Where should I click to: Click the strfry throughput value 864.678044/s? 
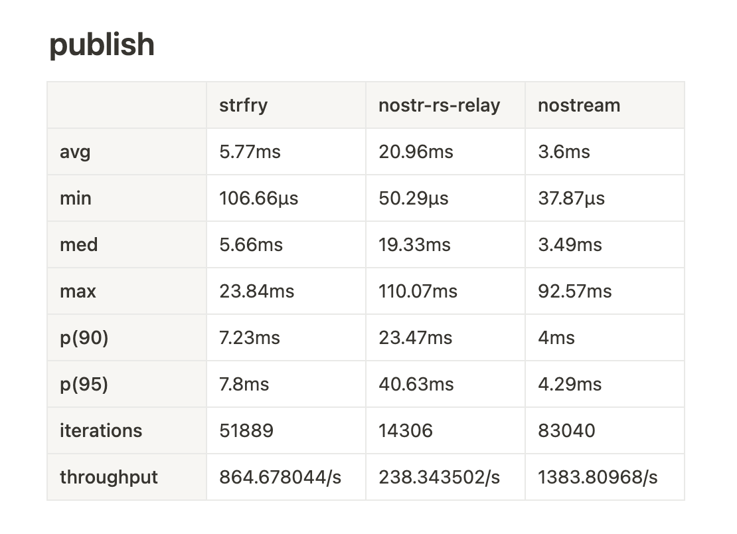coord(280,477)
